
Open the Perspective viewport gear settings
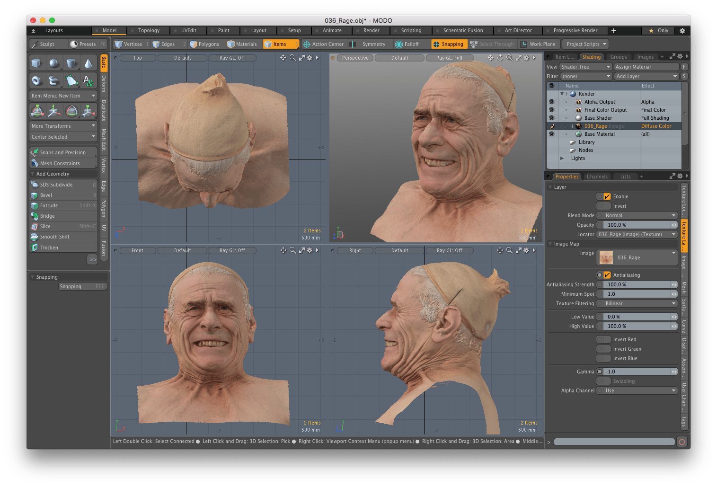pos(526,58)
